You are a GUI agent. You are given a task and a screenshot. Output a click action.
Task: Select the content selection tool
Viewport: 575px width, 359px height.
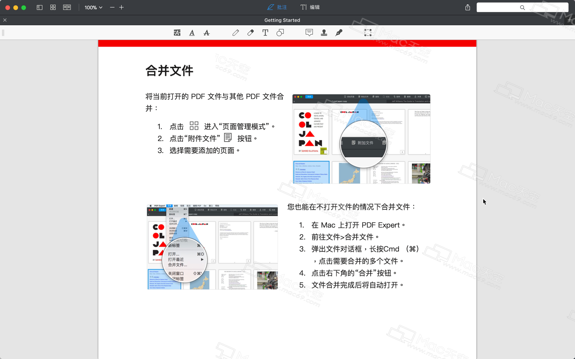click(x=368, y=33)
